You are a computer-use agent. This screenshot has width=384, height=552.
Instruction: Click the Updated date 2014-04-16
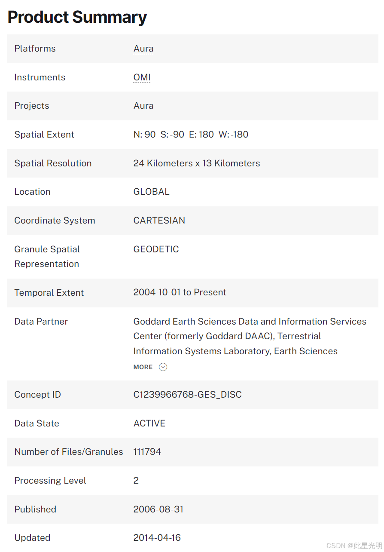[x=157, y=538]
